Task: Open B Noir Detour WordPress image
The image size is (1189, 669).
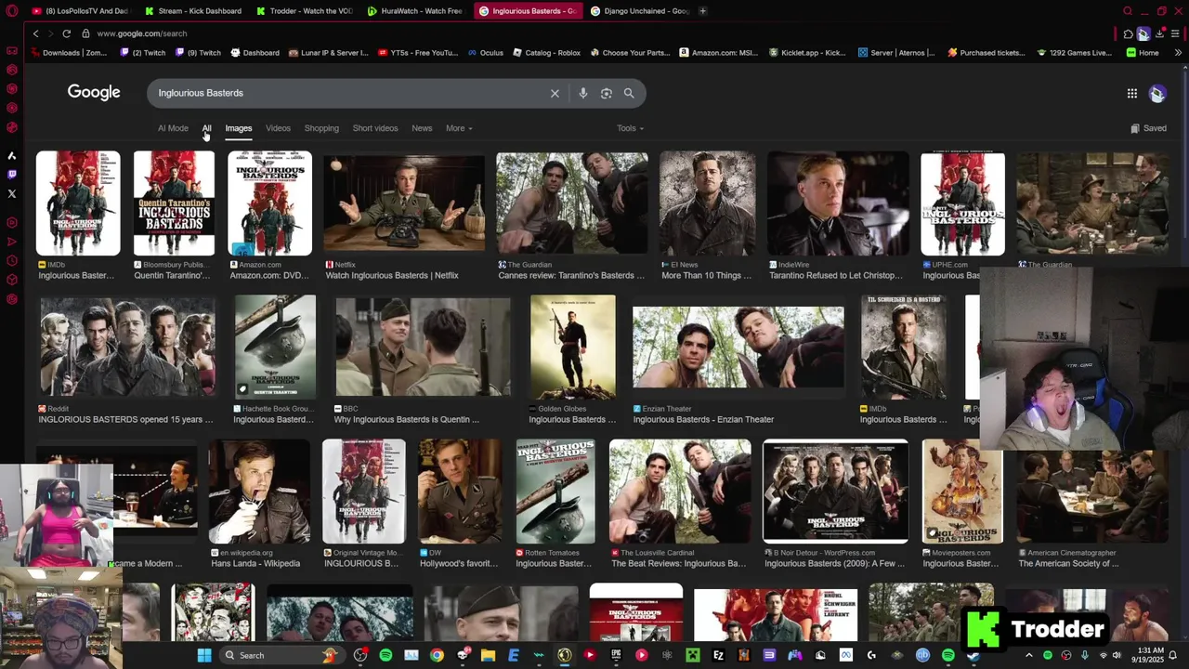Action: click(835, 491)
